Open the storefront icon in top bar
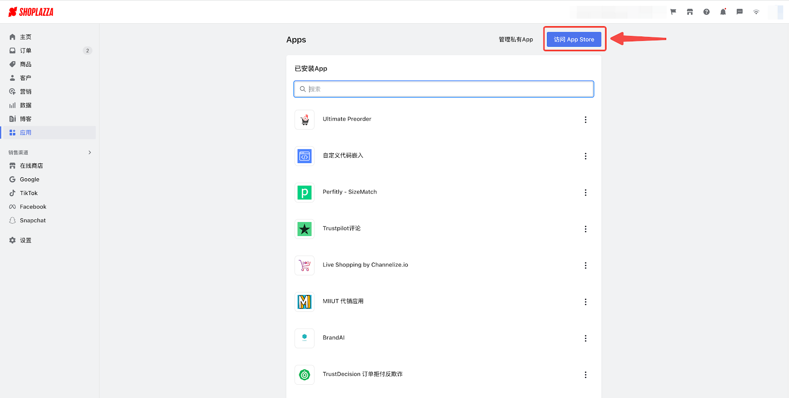 [x=690, y=12]
